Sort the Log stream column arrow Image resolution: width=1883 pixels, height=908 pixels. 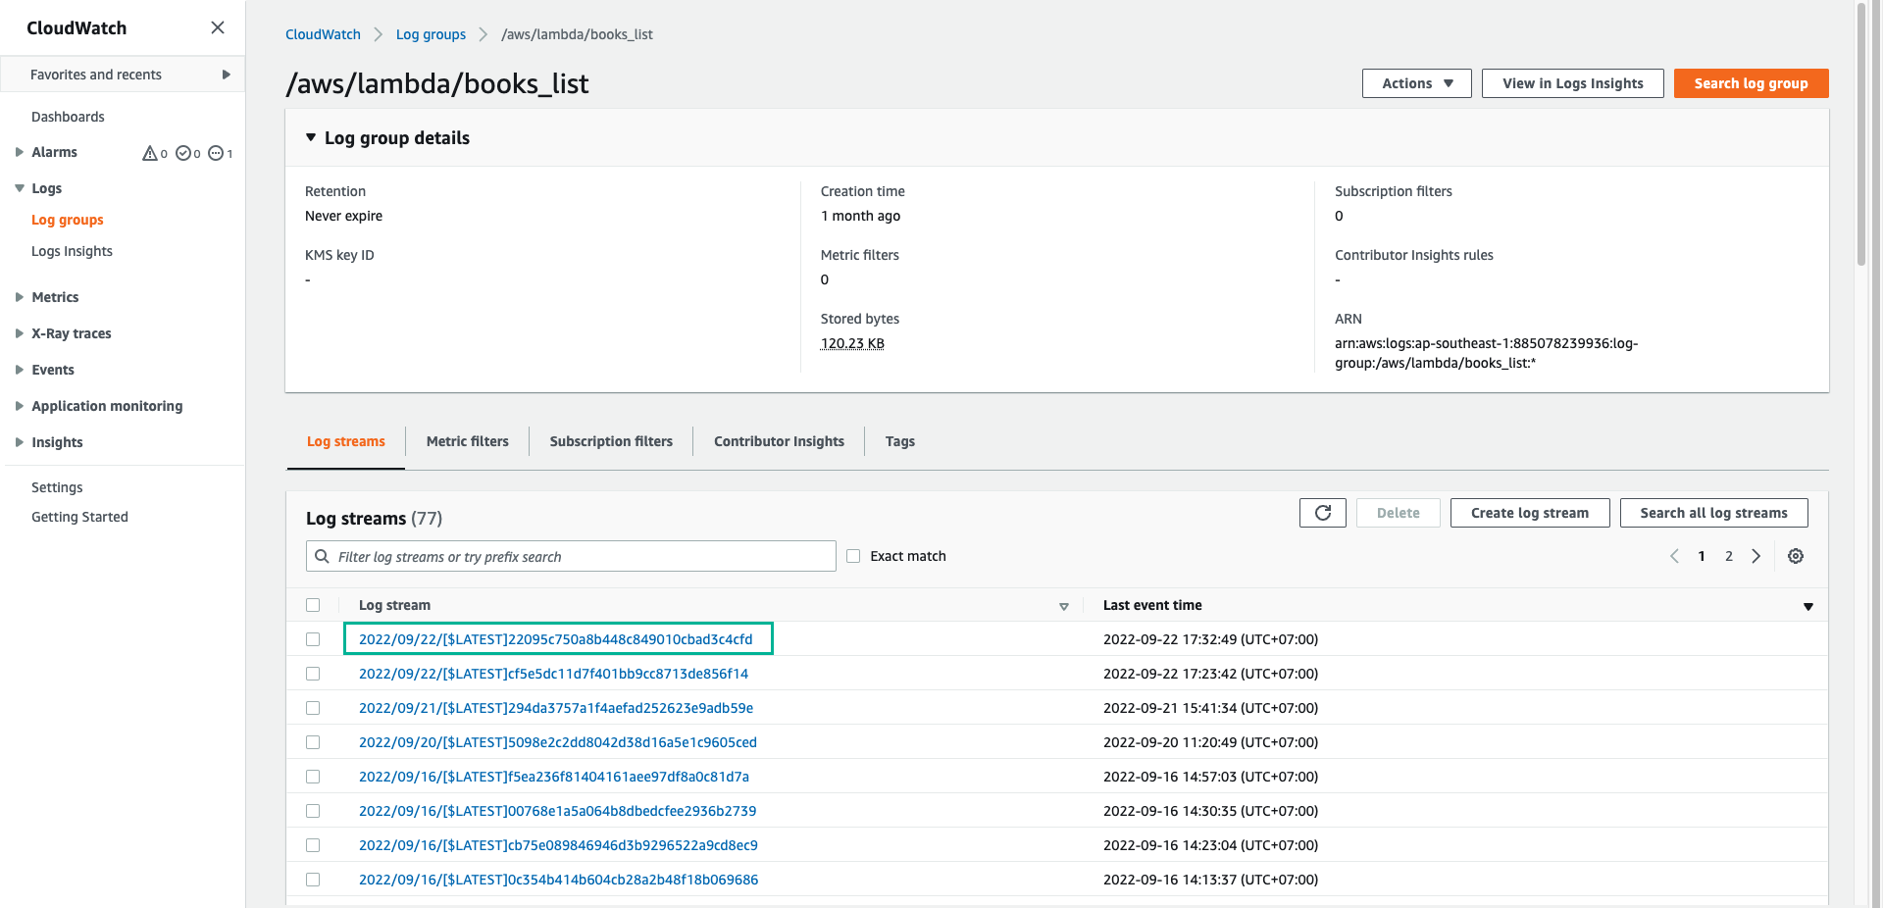point(1064,606)
